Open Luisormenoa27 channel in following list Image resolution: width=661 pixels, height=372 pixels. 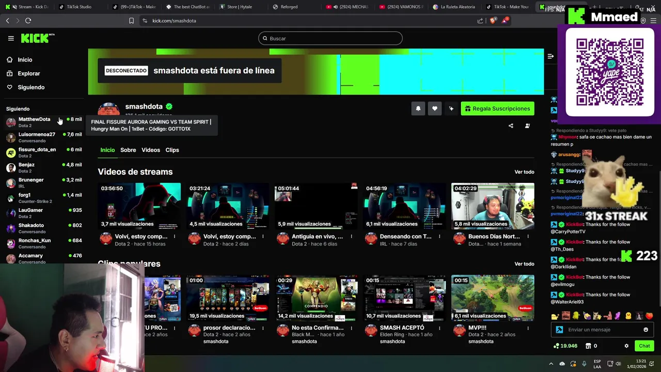tap(44, 137)
